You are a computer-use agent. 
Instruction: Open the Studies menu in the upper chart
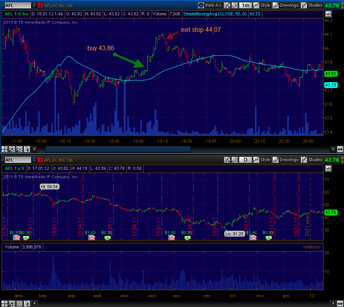pos(312,5)
